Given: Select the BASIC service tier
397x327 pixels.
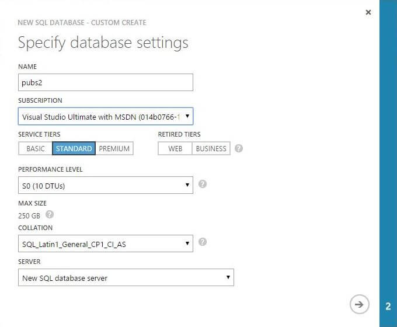Looking at the screenshot, I should 36,149.
